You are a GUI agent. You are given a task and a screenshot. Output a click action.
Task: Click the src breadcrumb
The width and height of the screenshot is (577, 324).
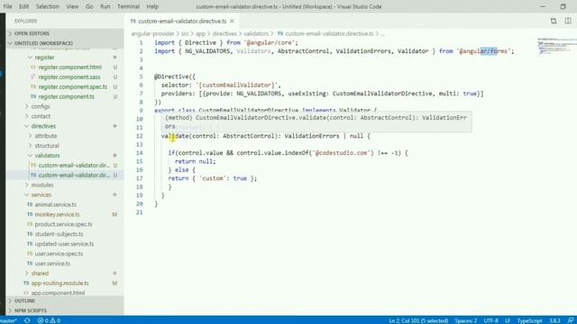tap(185, 34)
